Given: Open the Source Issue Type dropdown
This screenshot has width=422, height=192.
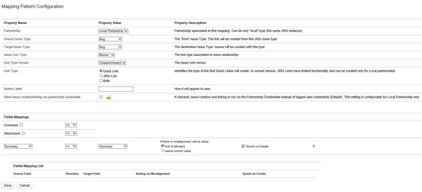Looking at the screenshot, I should pos(110,39).
